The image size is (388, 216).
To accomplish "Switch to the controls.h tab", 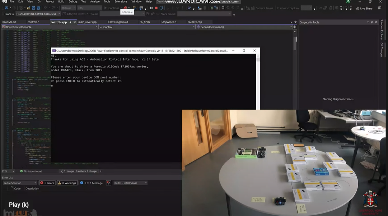I will point(33,22).
